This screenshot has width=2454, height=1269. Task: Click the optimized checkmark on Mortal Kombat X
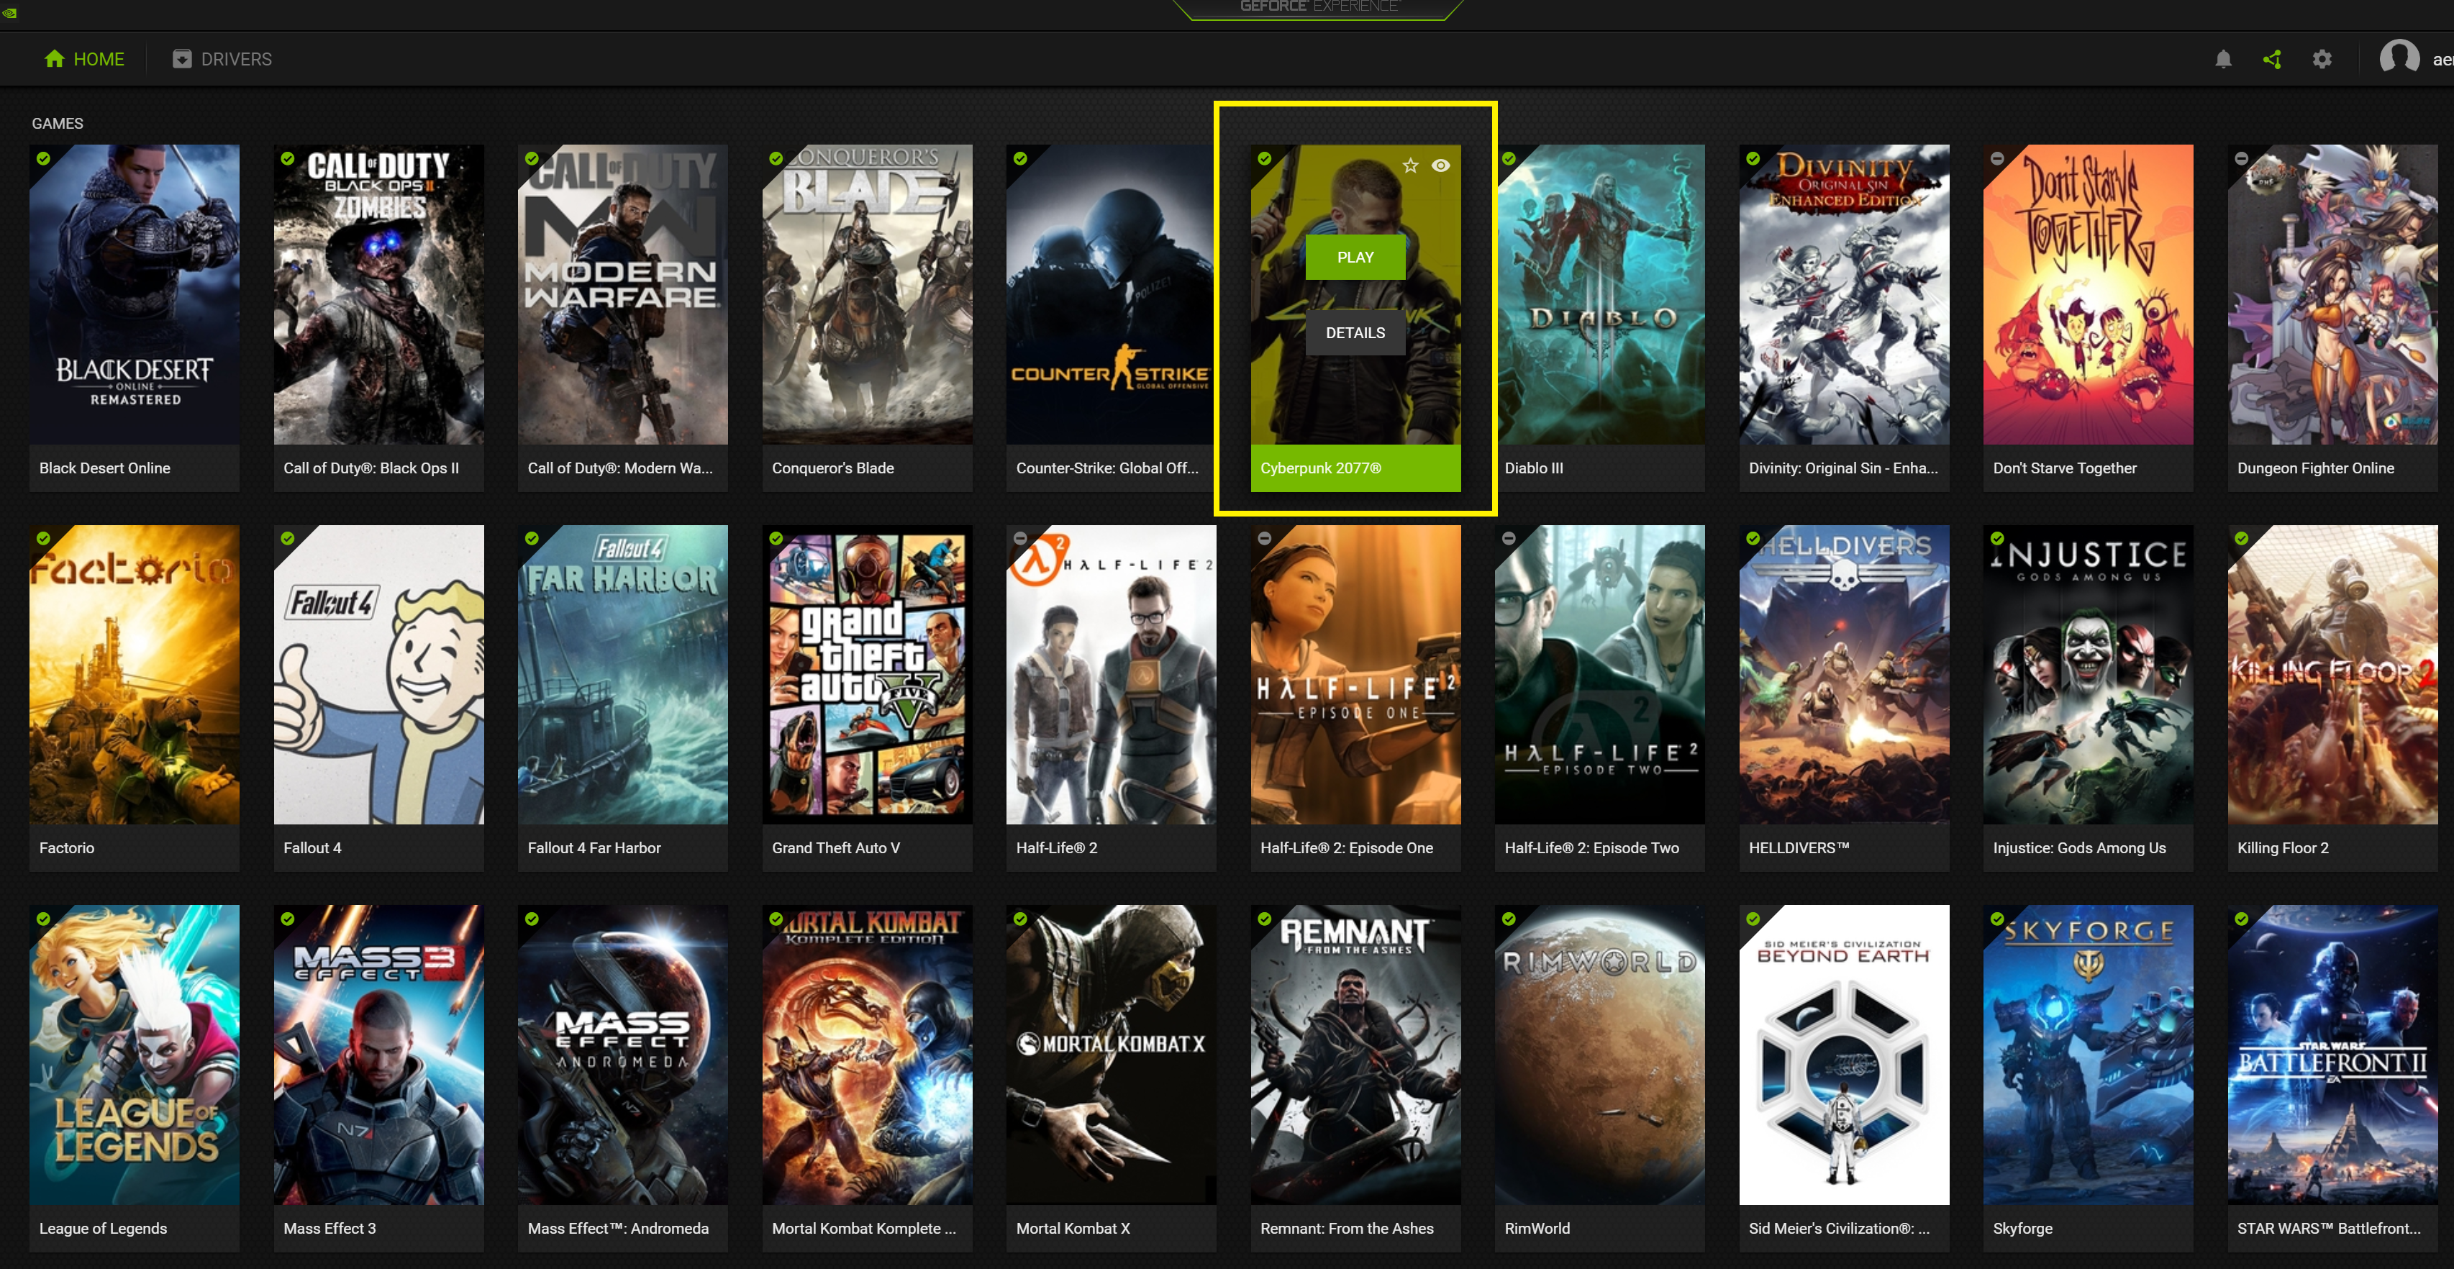pos(1020,919)
